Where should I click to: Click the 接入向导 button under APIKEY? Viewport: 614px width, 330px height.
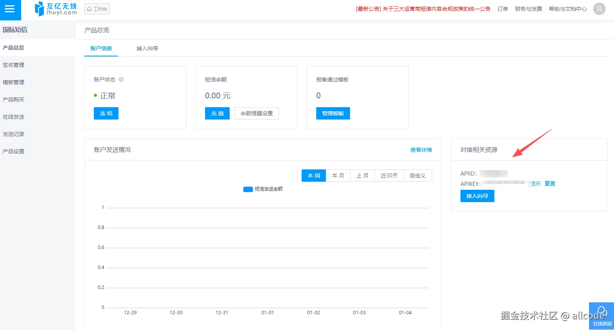[x=477, y=196]
